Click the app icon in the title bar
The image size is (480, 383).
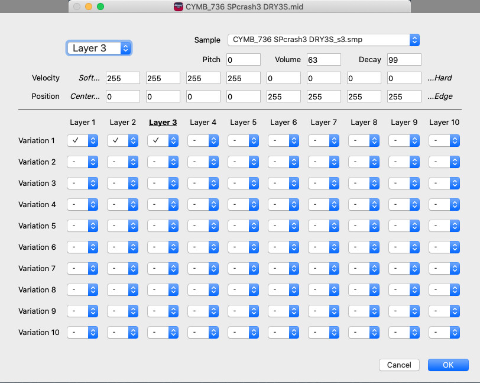click(x=178, y=7)
